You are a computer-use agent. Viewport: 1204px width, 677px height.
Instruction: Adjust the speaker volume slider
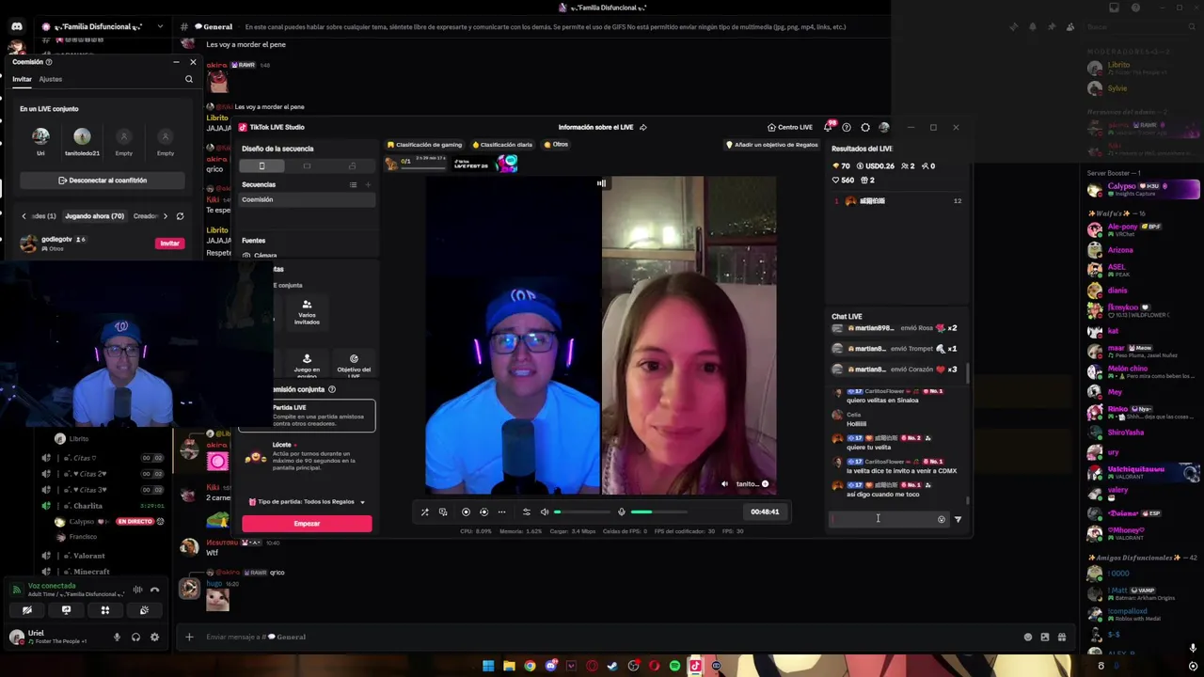click(583, 512)
